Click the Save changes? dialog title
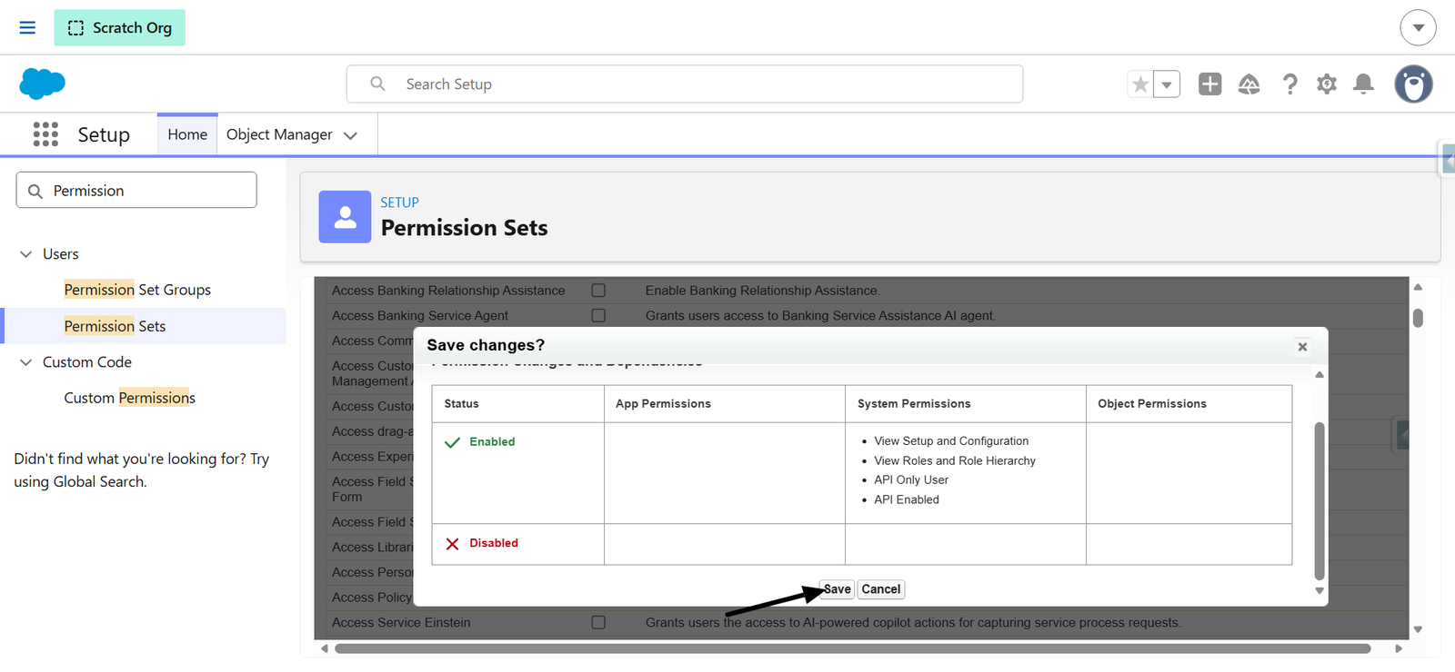This screenshot has width=1455, height=672. 486,345
